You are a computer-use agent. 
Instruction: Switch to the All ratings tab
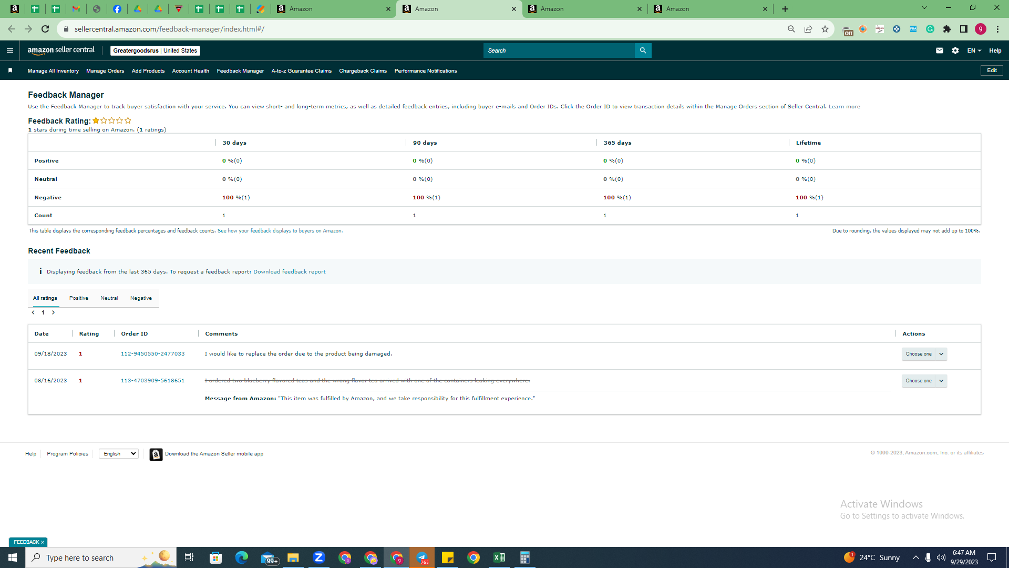point(45,298)
